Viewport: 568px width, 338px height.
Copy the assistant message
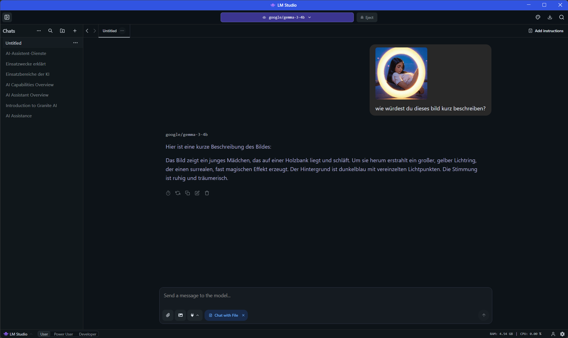tap(188, 193)
